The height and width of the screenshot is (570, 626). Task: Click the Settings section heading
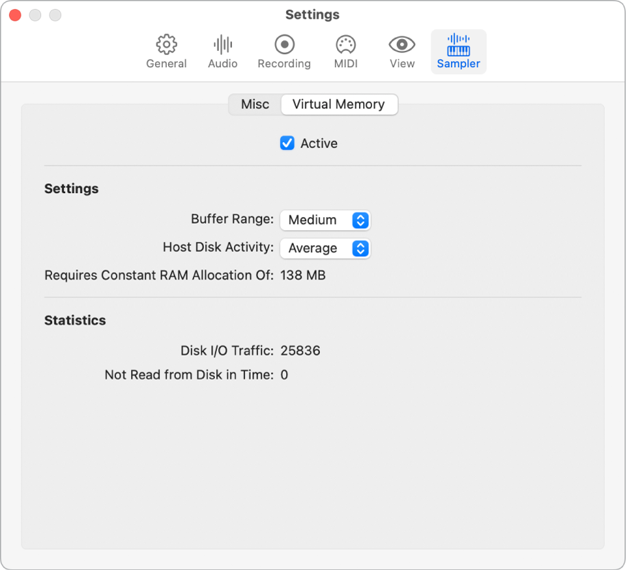pos(71,188)
